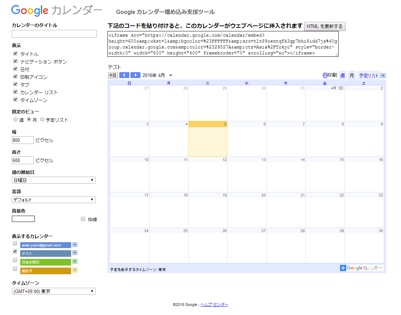Image resolution: width=401 pixels, height=315 pixels.
Task: Click the 高さ height field showing 600
Action: point(23,160)
